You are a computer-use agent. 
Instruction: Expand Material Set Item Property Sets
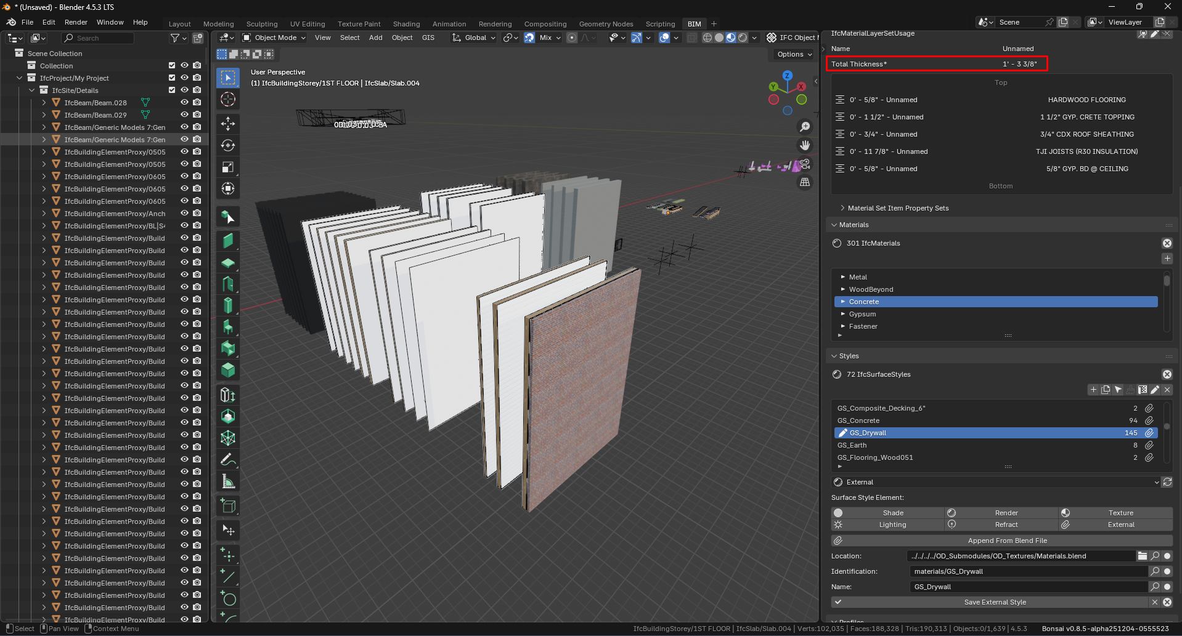pos(842,208)
